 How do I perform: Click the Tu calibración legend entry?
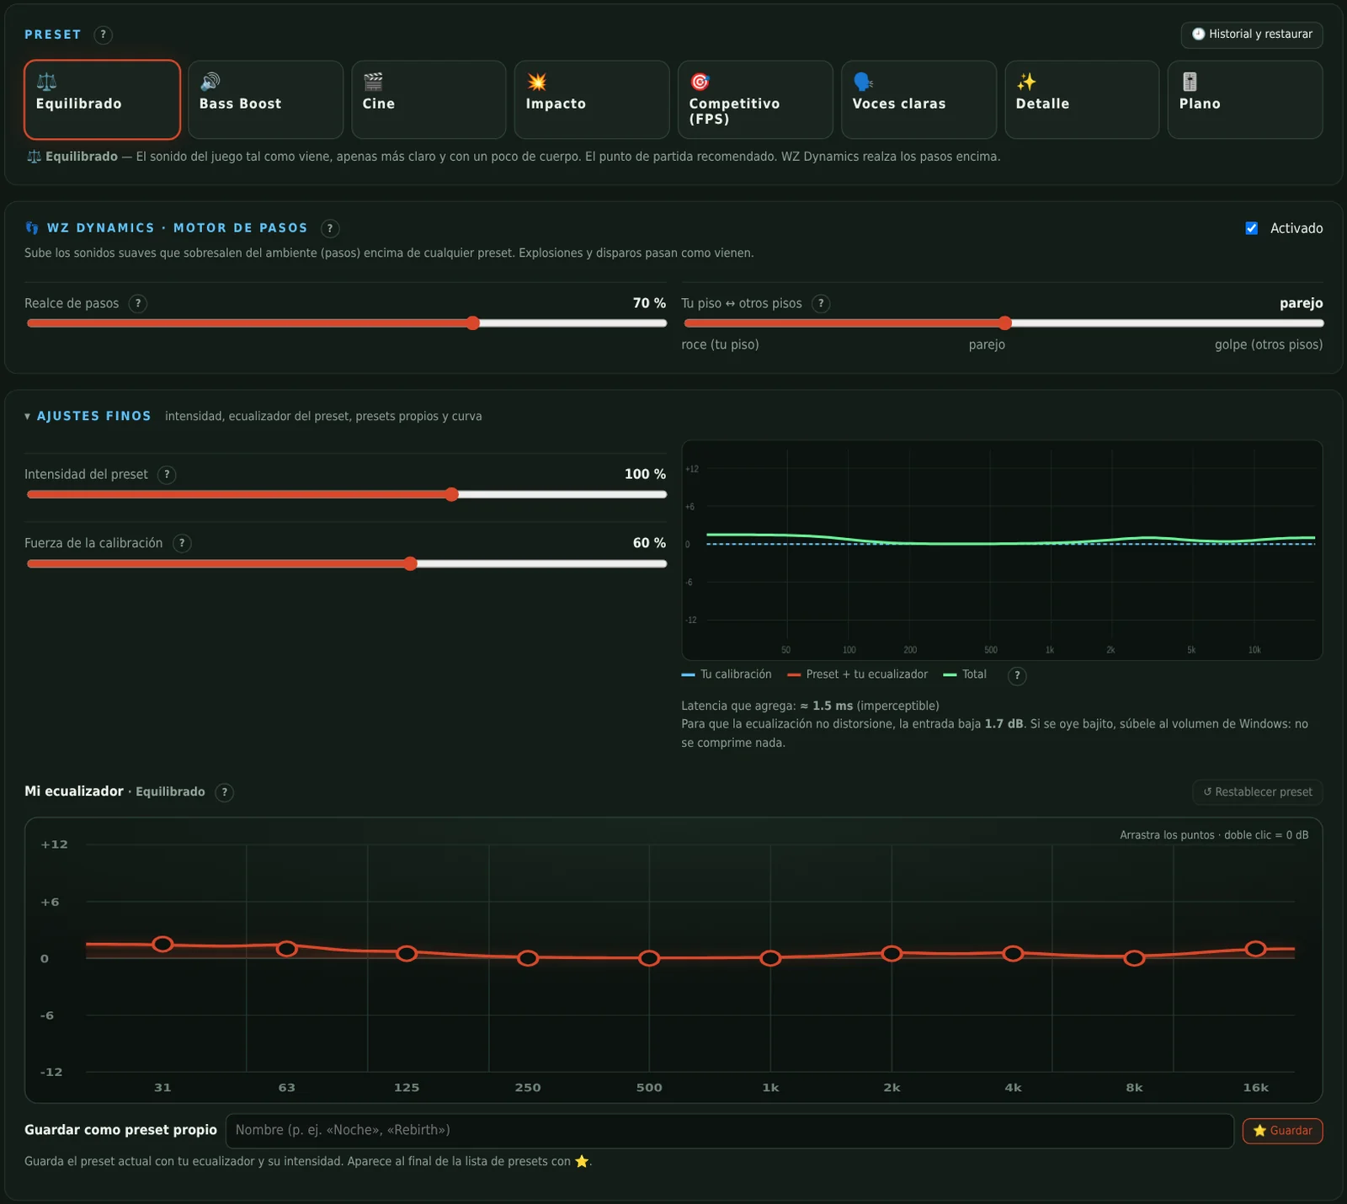(727, 674)
